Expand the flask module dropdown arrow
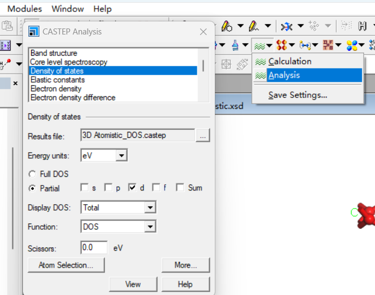Screen dimensions: 375x295 (x=245, y=45)
